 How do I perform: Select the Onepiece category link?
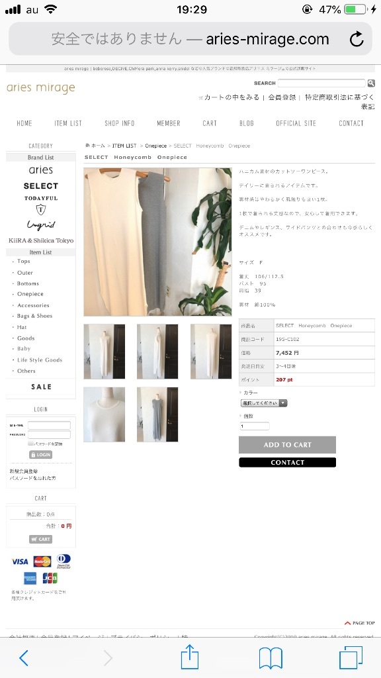click(x=30, y=294)
